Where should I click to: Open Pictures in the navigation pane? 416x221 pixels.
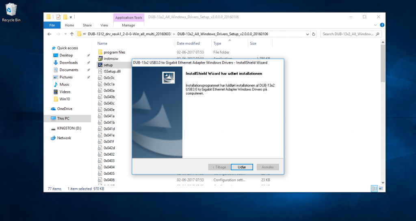pyautogui.click(x=66, y=77)
